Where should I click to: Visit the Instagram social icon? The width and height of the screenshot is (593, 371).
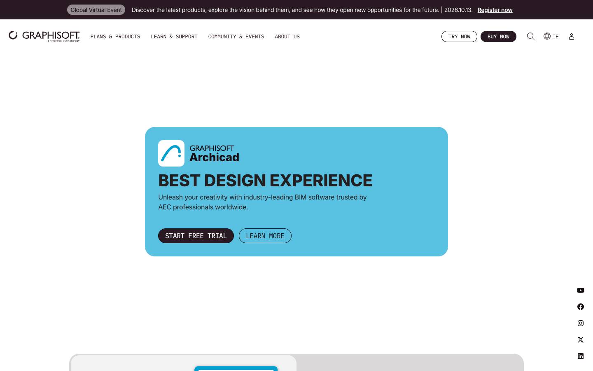click(581, 323)
